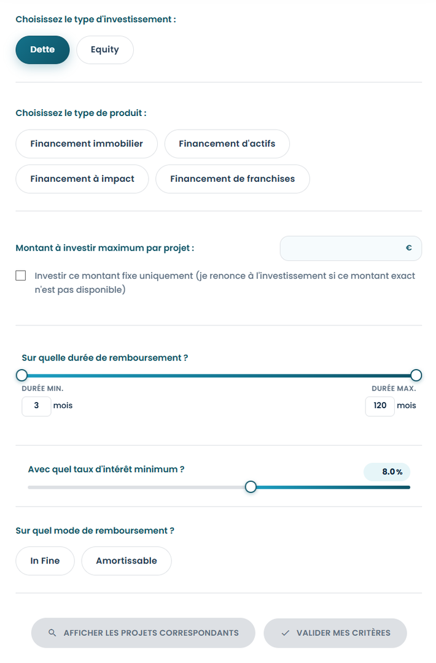Screen dimensions: 436x663
Task: Click Valider mes critères button
Action: coord(335,633)
